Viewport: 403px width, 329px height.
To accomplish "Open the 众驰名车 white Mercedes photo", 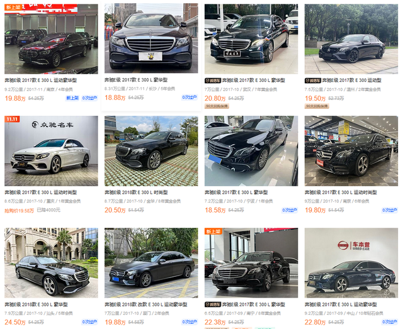I will click(x=51, y=151).
